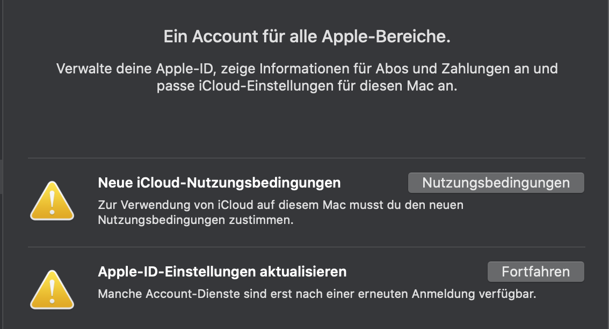Click the line "passe iCloud-Einstellungen für diesen Mac an."
The image size is (609, 329).
click(x=307, y=86)
